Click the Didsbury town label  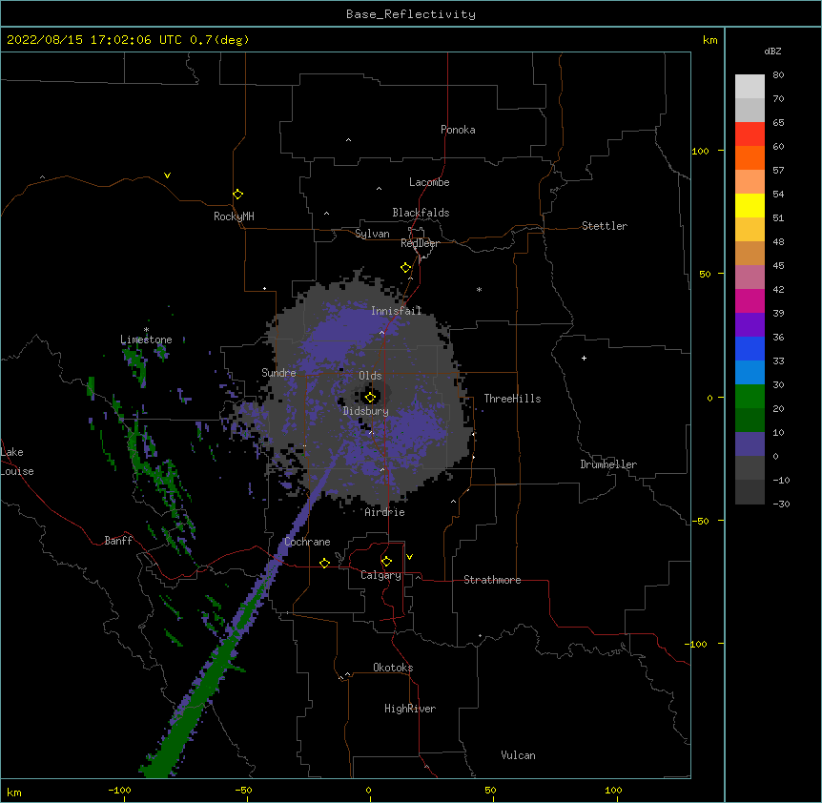pos(366,411)
